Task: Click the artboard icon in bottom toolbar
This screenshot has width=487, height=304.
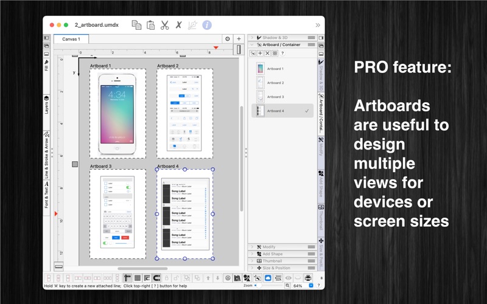Action: pos(258,278)
